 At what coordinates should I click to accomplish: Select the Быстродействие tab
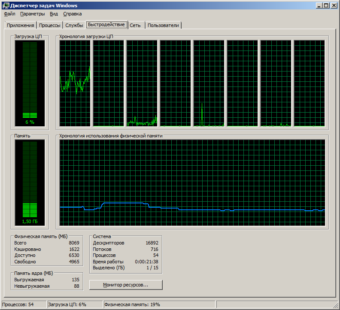point(106,25)
